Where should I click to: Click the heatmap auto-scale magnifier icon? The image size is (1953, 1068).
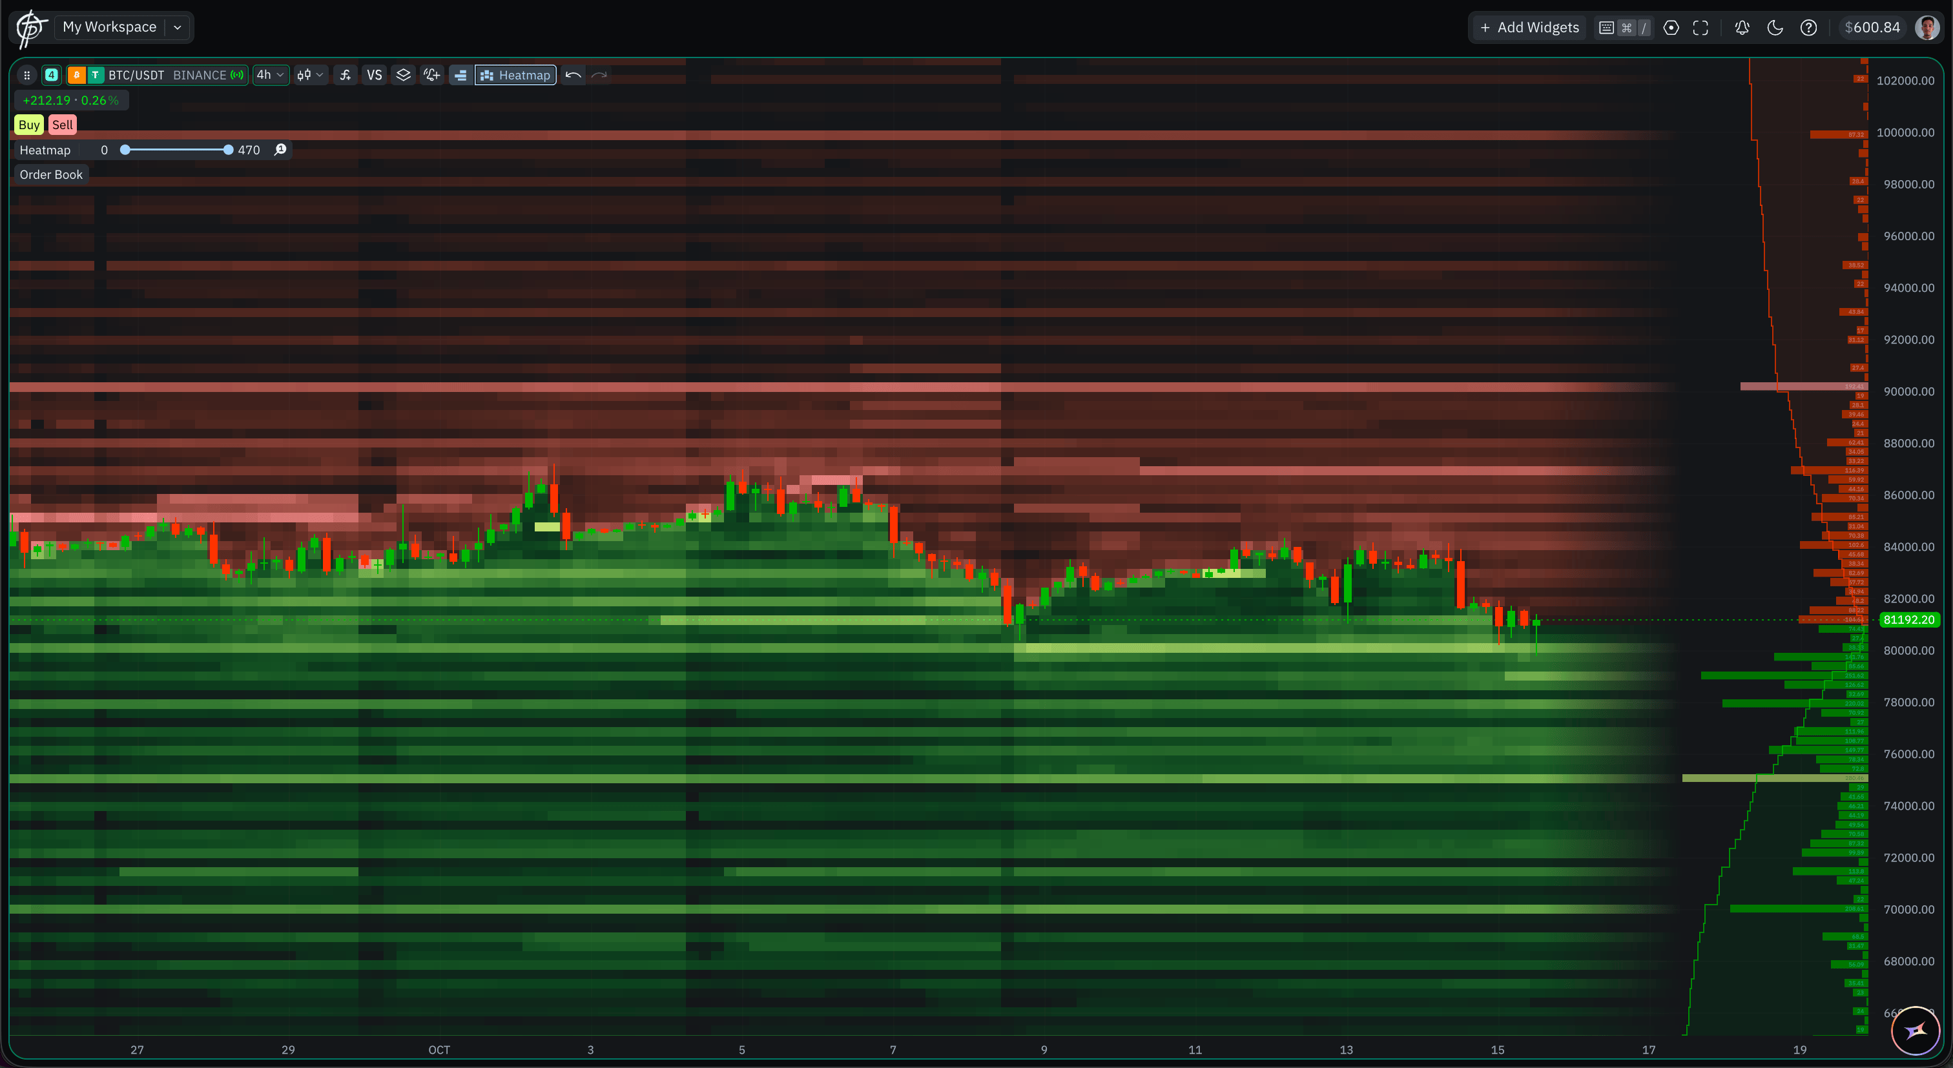tap(280, 149)
